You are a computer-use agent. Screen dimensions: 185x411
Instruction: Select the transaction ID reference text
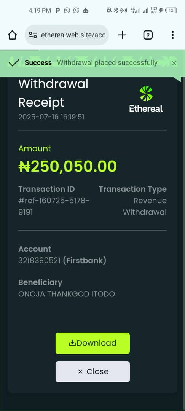54,206
